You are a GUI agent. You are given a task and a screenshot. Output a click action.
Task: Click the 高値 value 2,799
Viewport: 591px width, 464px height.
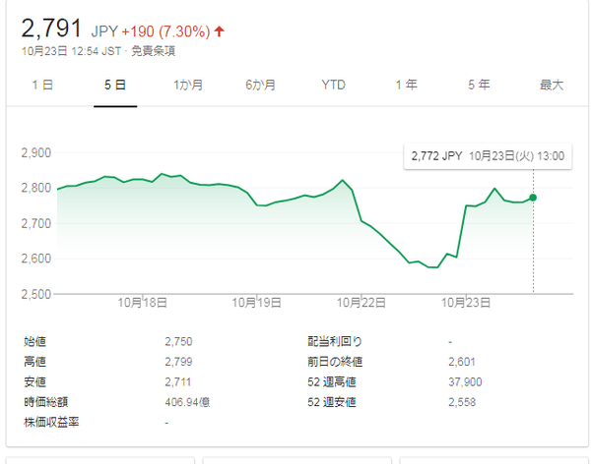click(178, 362)
